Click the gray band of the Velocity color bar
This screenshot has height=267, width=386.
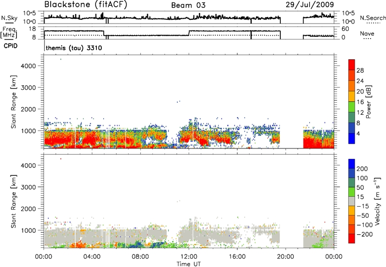[x=352, y=201]
